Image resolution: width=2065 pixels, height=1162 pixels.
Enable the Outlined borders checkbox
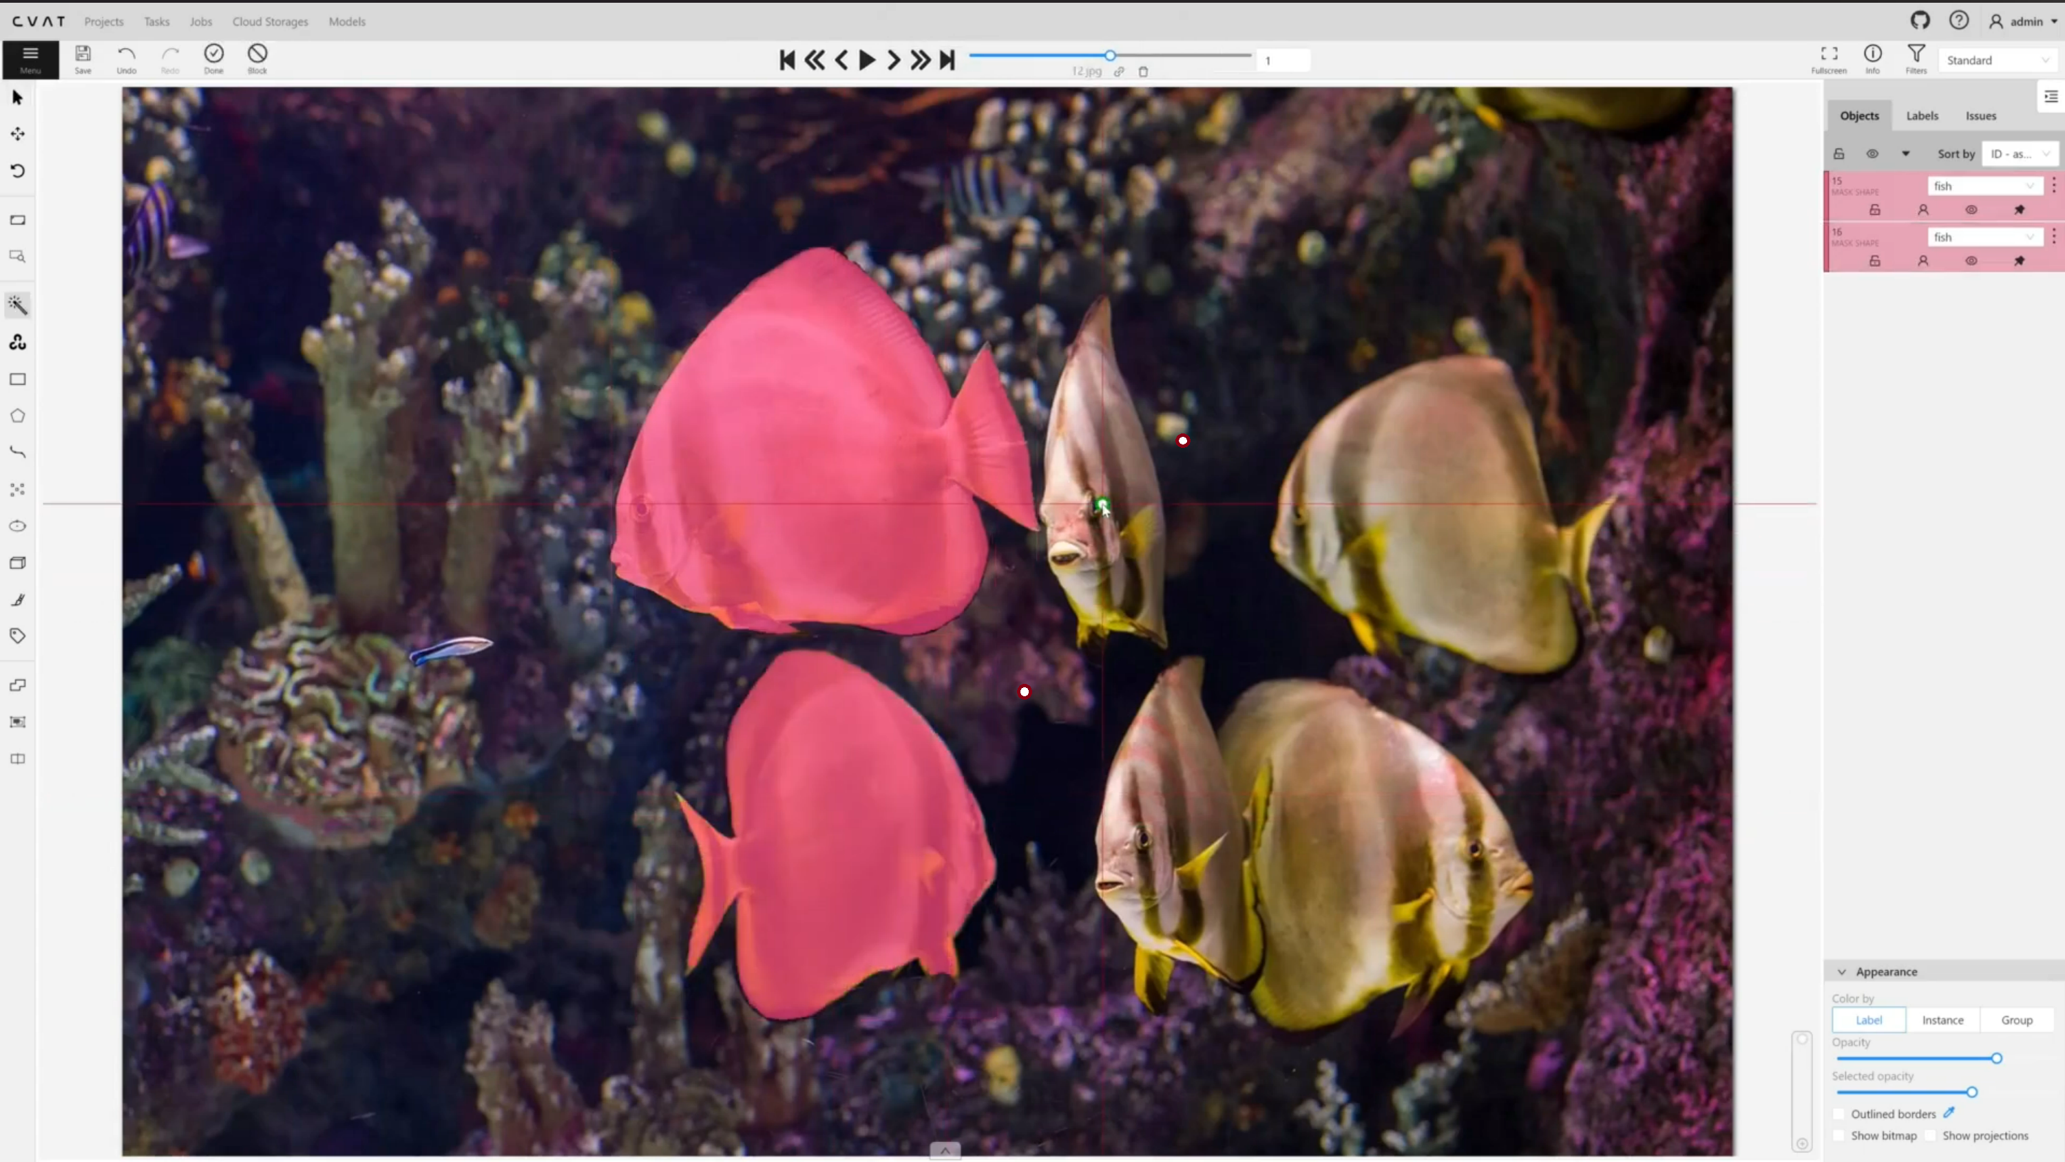[1840, 1114]
